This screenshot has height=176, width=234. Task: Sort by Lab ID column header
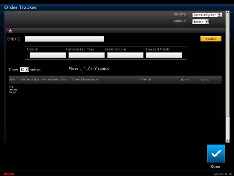point(205,80)
